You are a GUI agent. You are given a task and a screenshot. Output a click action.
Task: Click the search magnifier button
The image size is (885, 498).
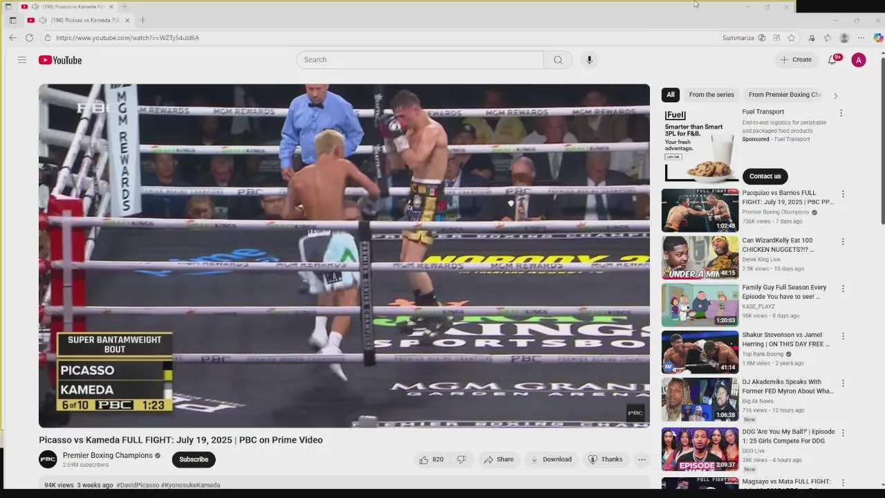[x=558, y=59]
